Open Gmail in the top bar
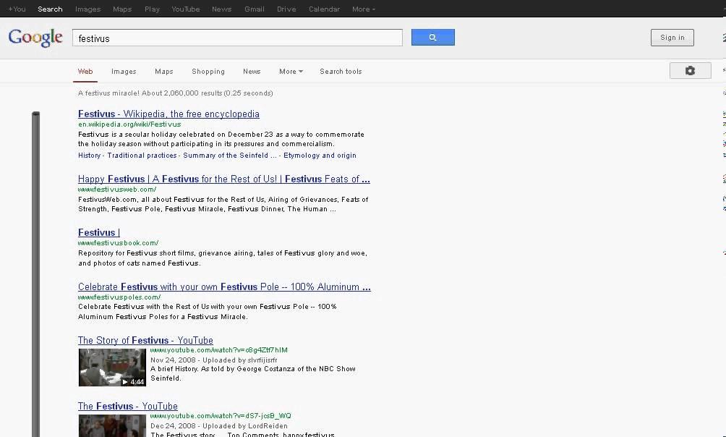 coord(255,9)
